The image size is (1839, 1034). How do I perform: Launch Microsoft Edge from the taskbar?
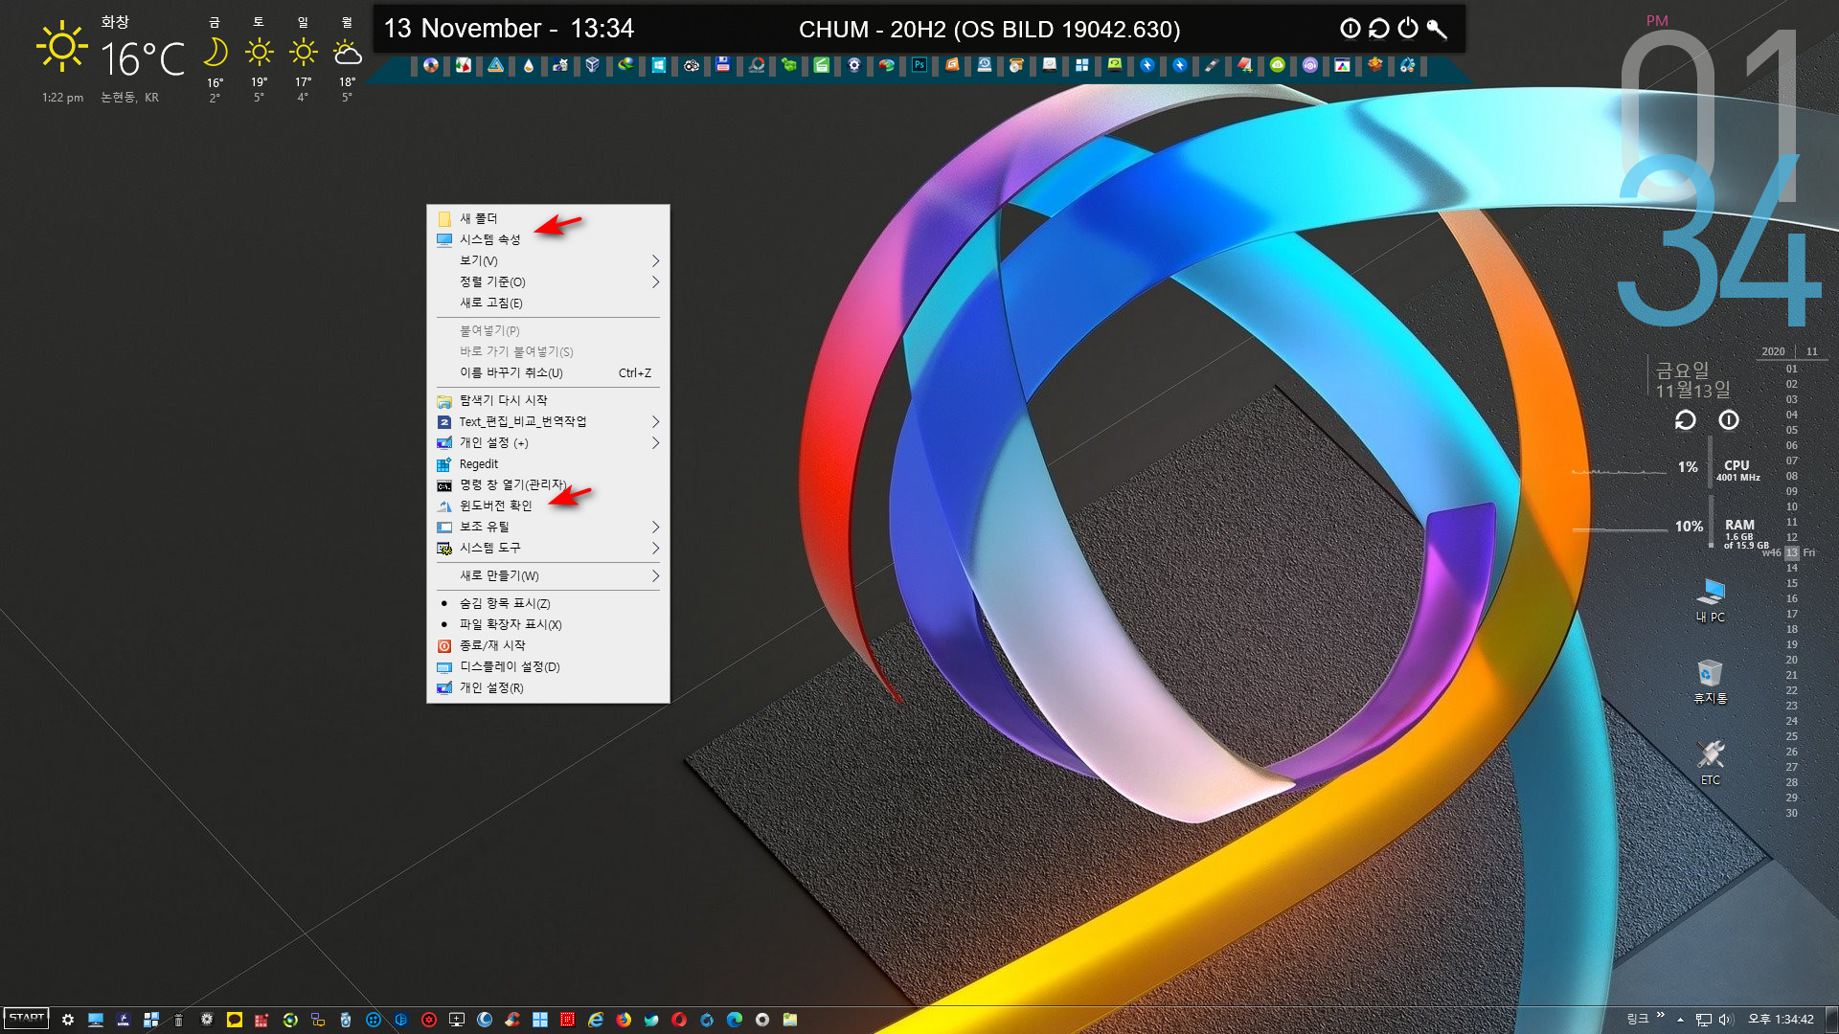pos(735,1020)
